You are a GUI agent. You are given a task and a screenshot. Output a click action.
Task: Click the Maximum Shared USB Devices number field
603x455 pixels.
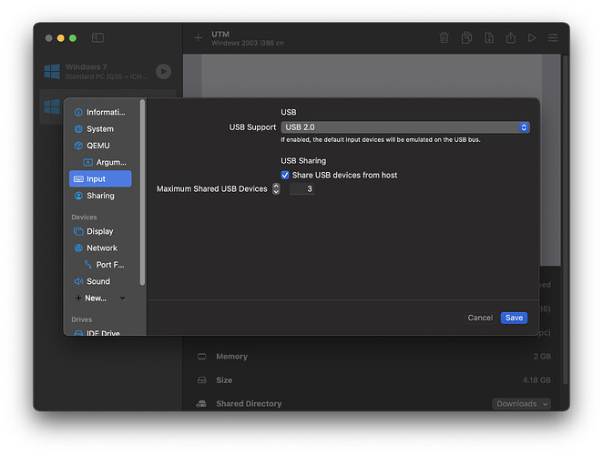point(301,189)
